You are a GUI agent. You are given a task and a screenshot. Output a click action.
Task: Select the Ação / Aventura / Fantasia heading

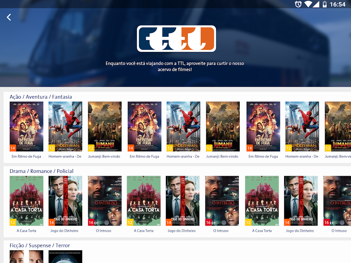click(41, 97)
